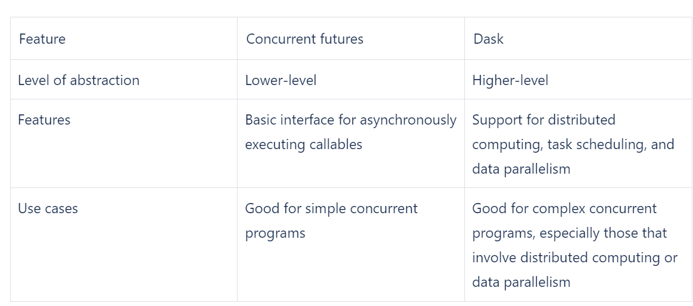The width and height of the screenshot is (693, 306).
Task: Click the 'Higher-level' cell
Action: (510, 80)
